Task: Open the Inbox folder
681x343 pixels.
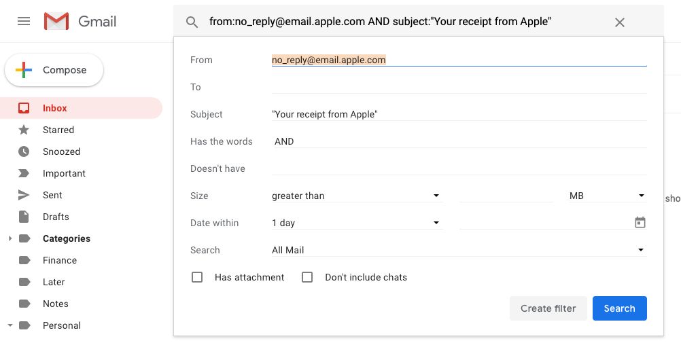Action: [x=55, y=108]
